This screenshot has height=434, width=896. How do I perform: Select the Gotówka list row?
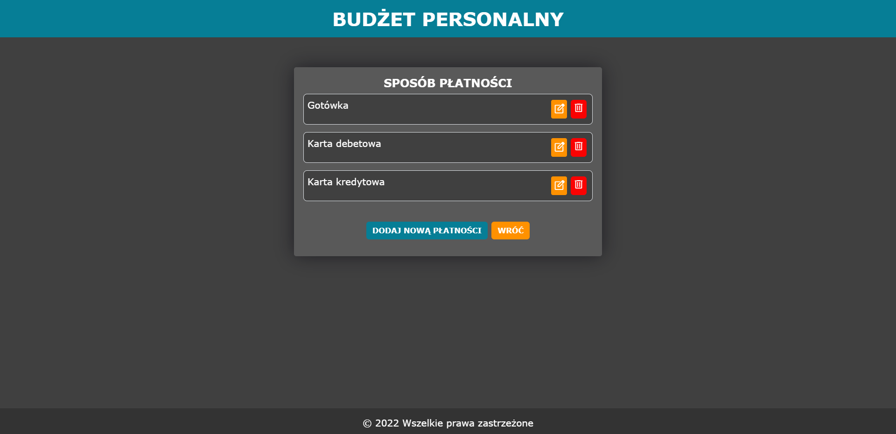[420, 110]
